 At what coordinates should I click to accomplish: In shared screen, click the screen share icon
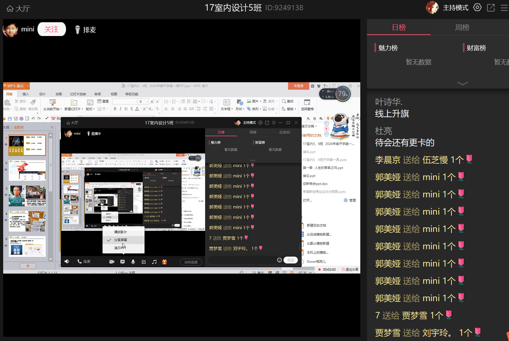(x=122, y=262)
